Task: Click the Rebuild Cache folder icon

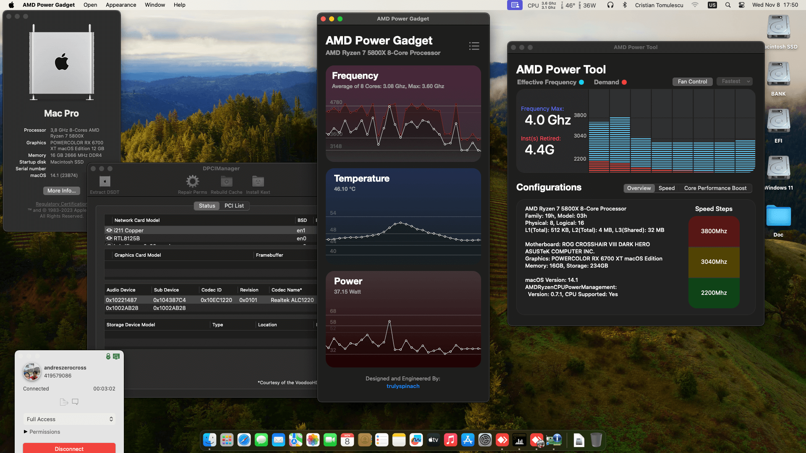Action: tap(227, 181)
